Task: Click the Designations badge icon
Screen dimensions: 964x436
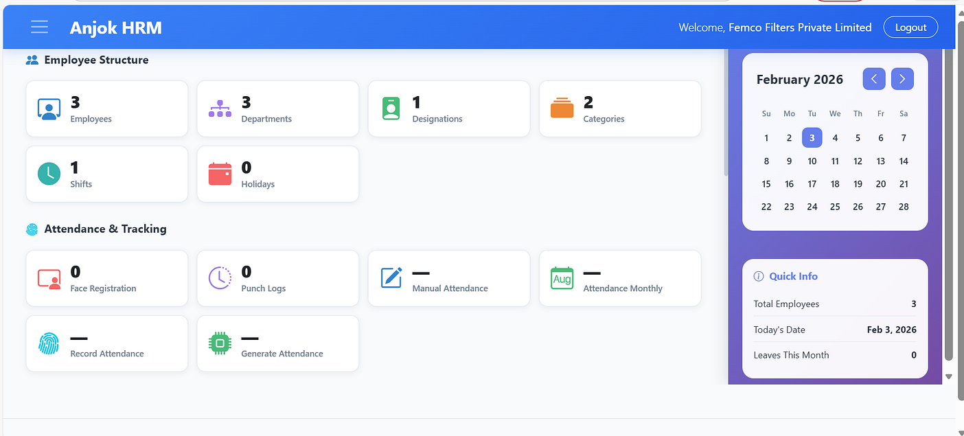Action: tap(391, 108)
